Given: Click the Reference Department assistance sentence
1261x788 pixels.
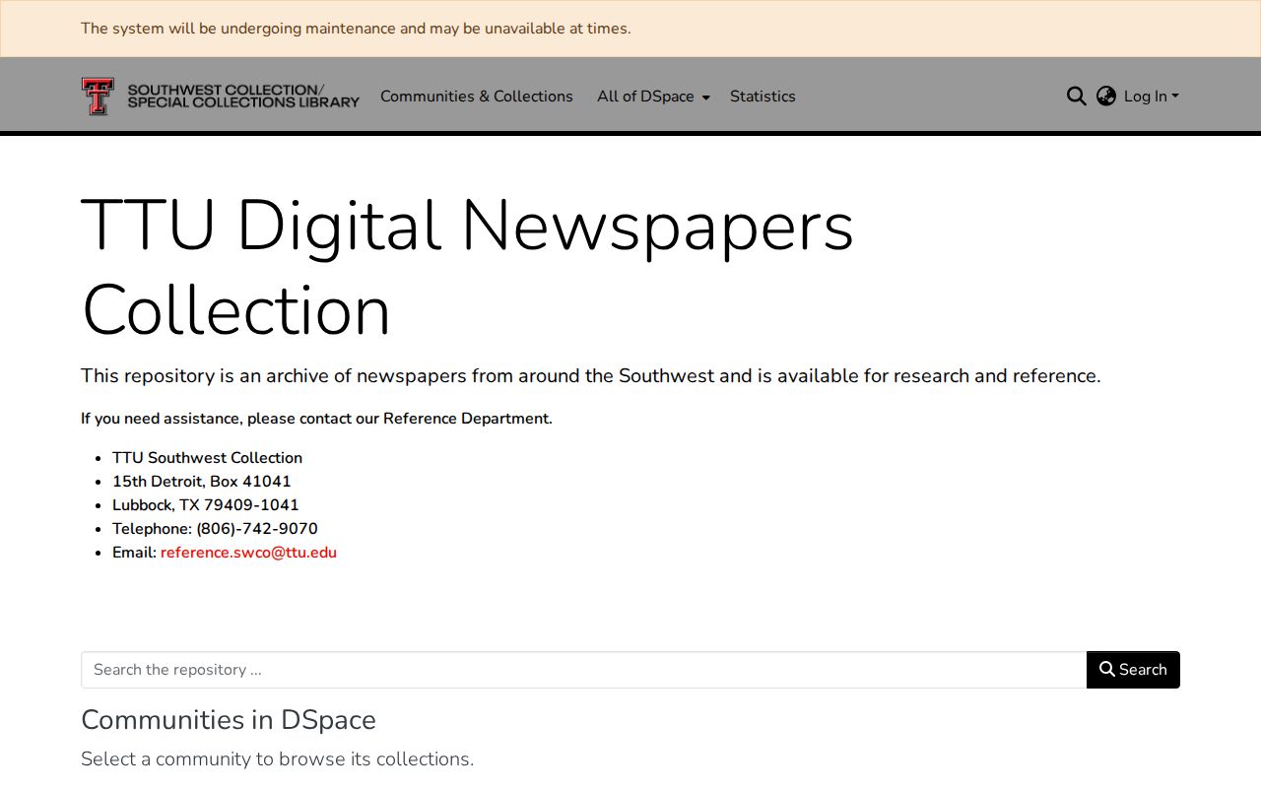Looking at the screenshot, I should pyautogui.click(x=316, y=419).
